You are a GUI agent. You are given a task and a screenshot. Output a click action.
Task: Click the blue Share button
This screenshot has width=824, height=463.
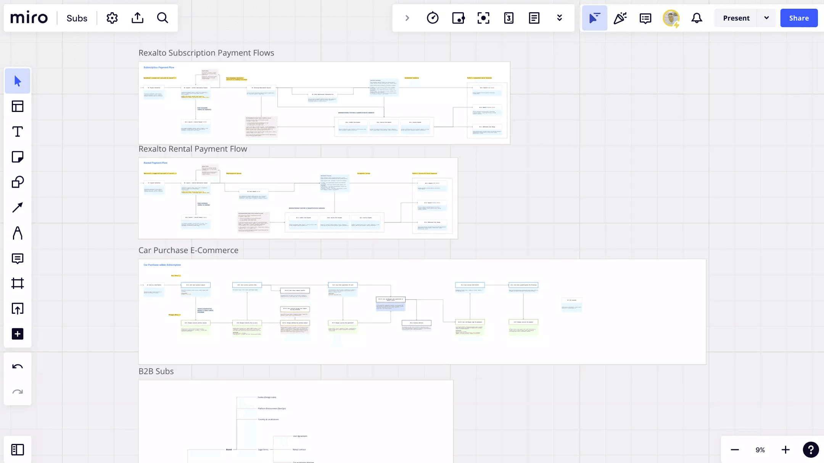tap(799, 18)
